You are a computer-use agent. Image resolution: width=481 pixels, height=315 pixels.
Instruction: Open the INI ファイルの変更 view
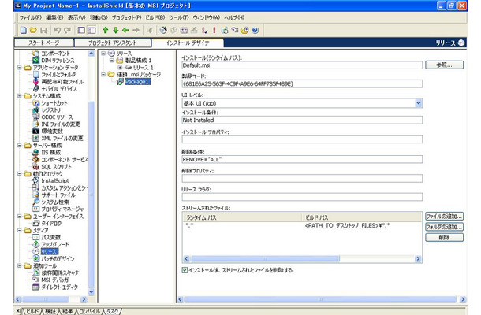61,124
